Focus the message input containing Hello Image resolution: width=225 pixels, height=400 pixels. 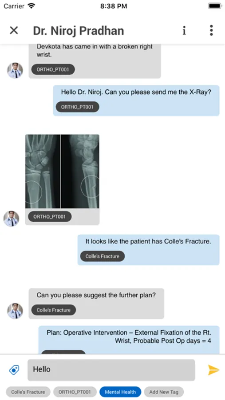point(111,370)
